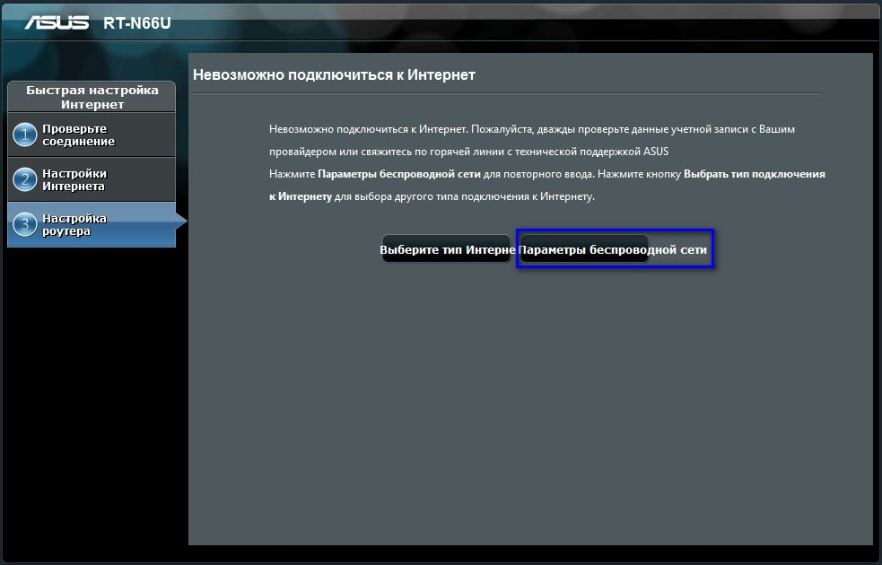The width and height of the screenshot is (882, 565).
Task: Click the Параметры беспроводной сети button
Action: [x=615, y=249]
